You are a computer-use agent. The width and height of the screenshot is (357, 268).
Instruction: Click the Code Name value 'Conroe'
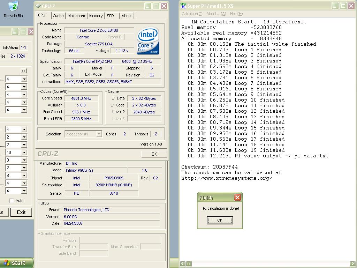tap(83, 37)
